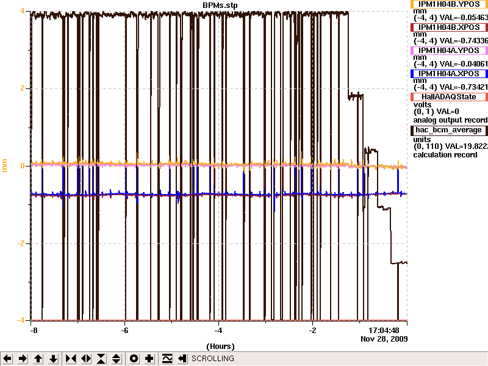Click the VAL=19.822 reading for hac_bcm_average
Screen dimensions: 488x366
(x=467, y=146)
